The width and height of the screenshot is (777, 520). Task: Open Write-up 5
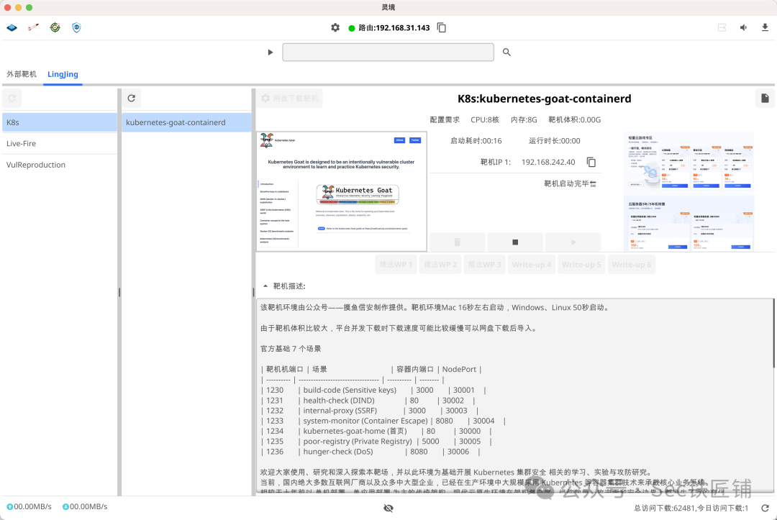click(582, 265)
